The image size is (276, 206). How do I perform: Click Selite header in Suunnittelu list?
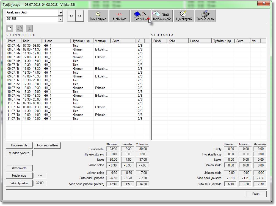click(123, 41)
